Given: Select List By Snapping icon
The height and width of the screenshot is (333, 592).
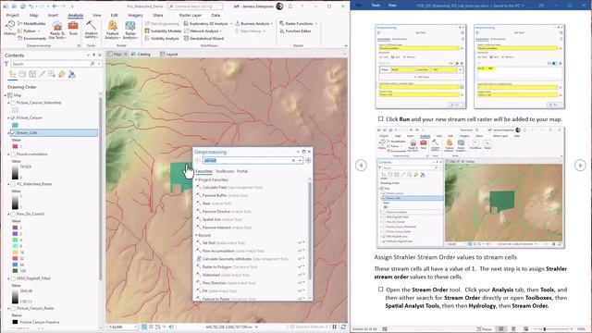Looking at the screenshot, I should 52,74.
